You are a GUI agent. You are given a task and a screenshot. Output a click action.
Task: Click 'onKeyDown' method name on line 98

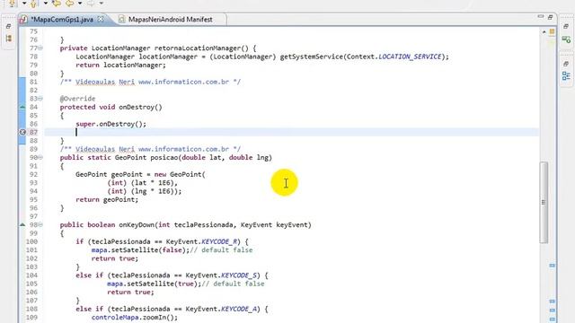pos(137,225)
